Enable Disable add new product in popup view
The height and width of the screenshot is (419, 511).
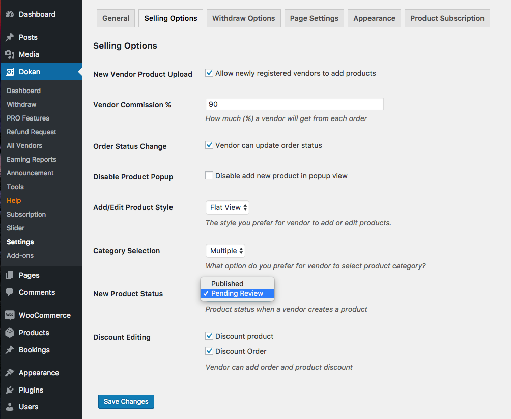(x=209, y=176)
